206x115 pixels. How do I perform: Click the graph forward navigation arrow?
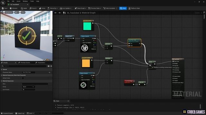click(x=60, y=13)
